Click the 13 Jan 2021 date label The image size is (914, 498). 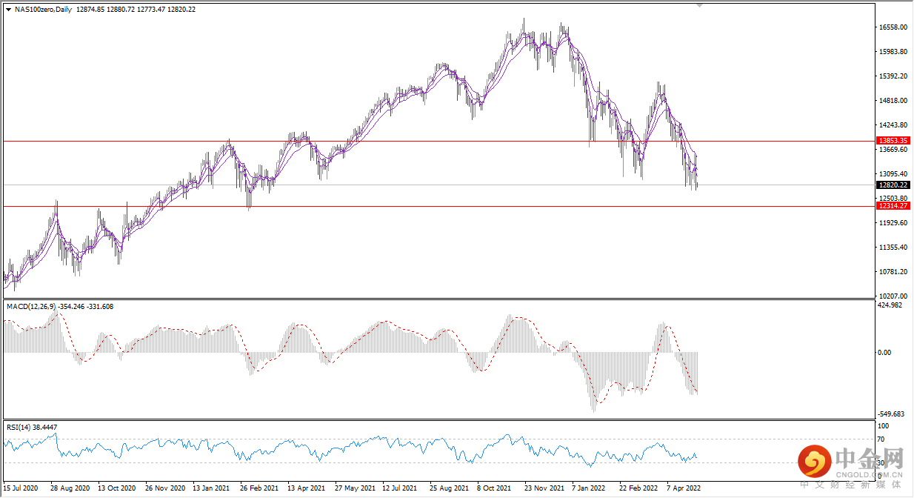coord(212,489)
